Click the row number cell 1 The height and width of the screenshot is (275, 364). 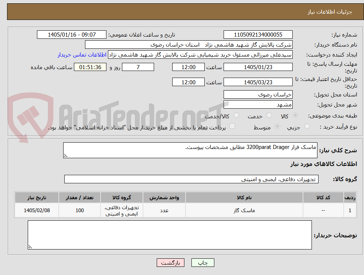pyautogui.click(x=350, y=210)
